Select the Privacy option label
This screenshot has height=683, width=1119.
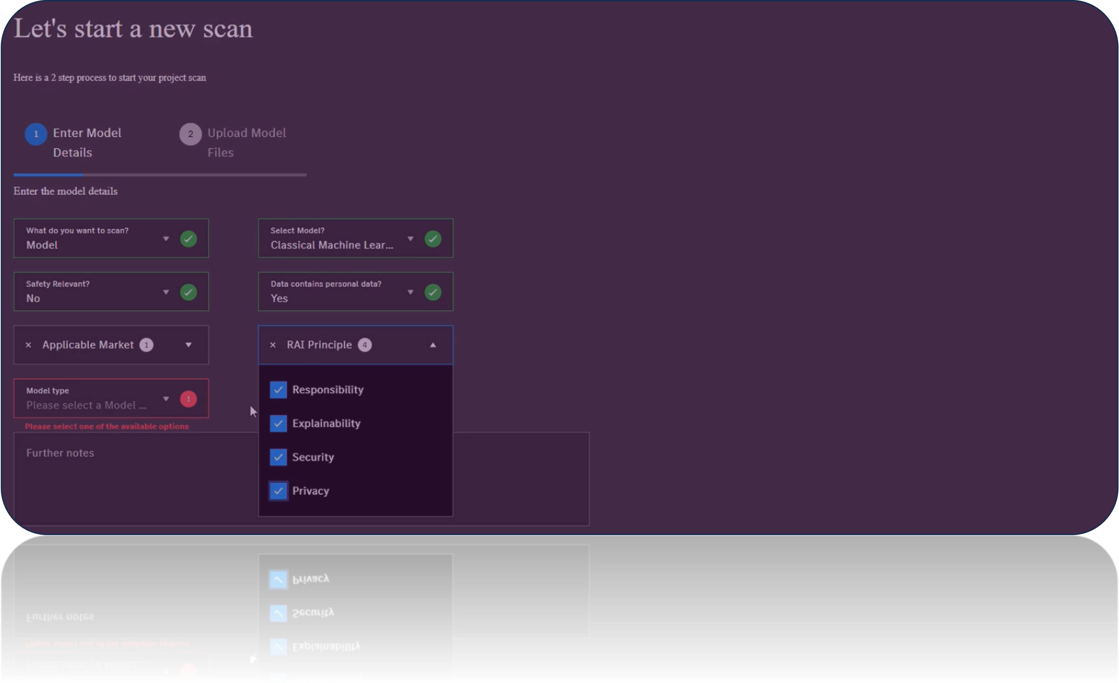[x=311, y=491]
